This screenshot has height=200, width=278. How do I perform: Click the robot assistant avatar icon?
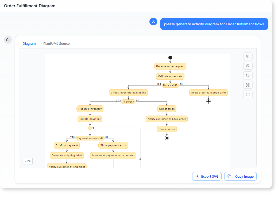coord(8,40)
